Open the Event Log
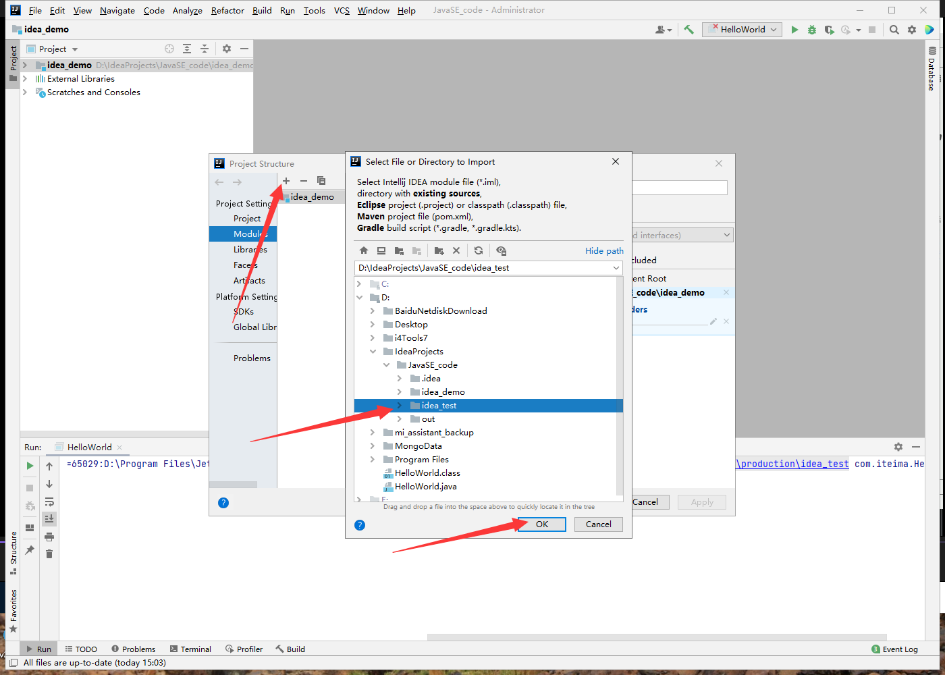945x675 pixels. point(895,649)
